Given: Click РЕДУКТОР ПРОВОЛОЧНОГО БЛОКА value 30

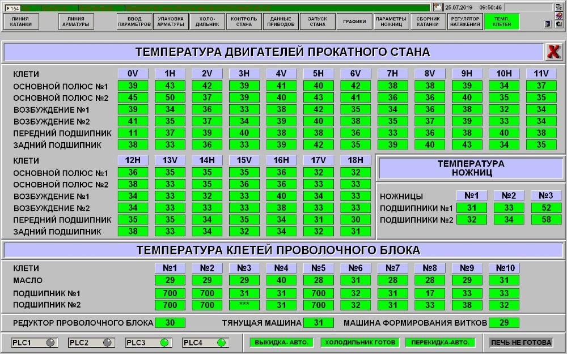Looking at the screenshot, I should [170, 323].
